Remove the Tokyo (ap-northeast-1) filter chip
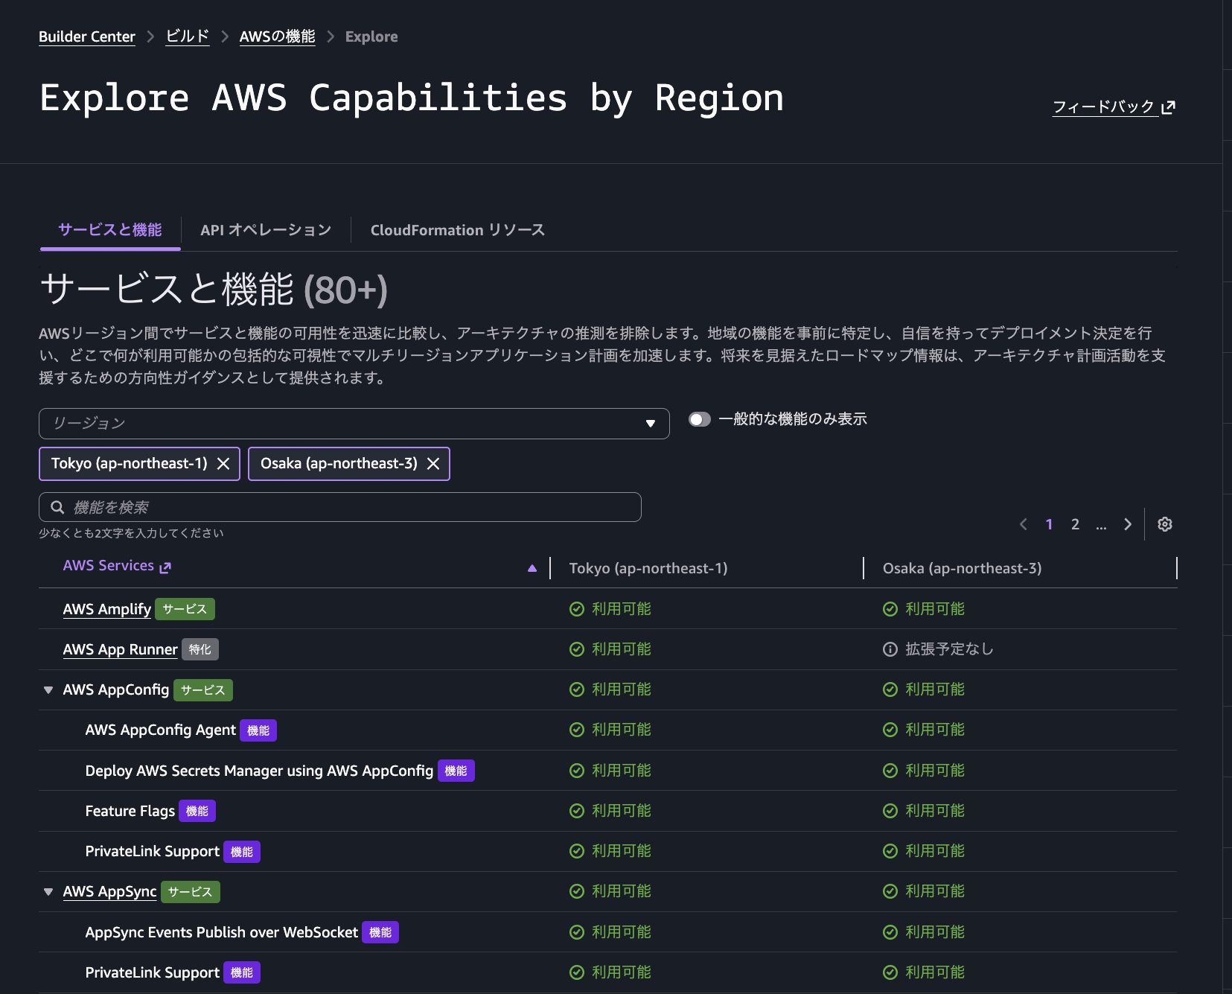The height and width of the screenshot is (994, 1232). point(223,463)
